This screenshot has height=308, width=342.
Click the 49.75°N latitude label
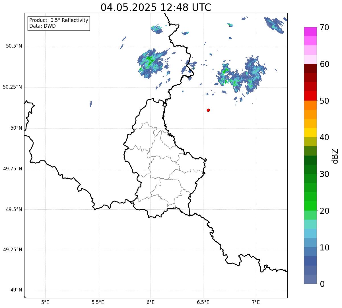[13, 169]
